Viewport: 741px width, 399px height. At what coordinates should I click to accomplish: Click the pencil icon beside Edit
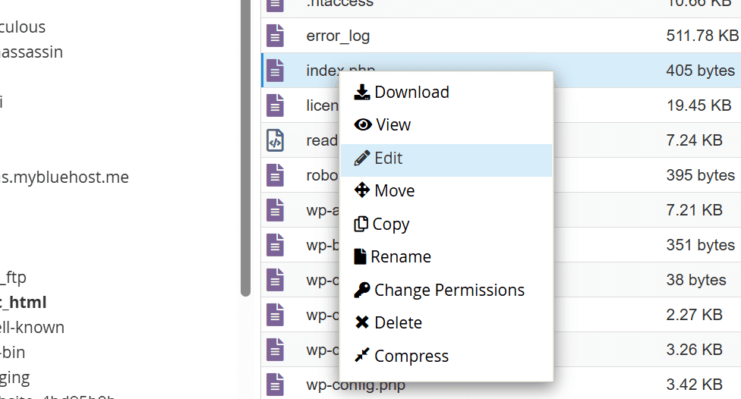(362, 159)
